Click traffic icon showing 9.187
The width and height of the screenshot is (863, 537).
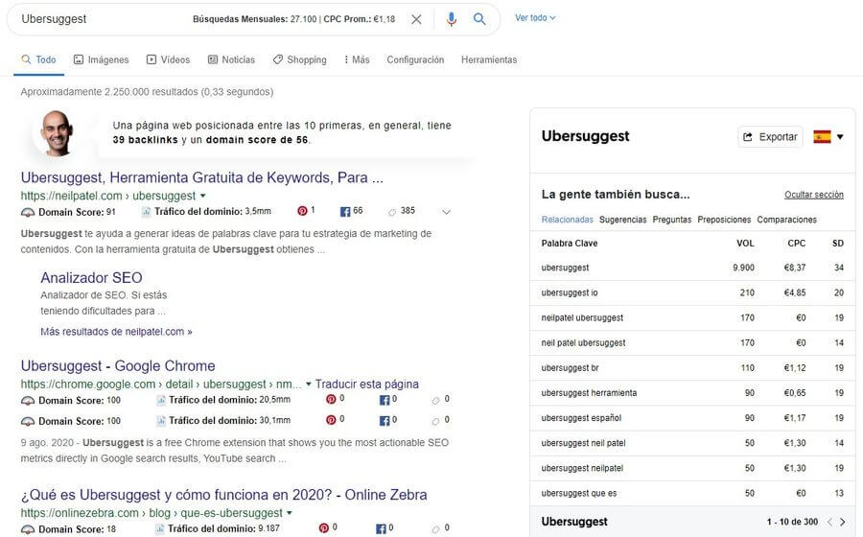pyautogui.click(x=159, y=529)
